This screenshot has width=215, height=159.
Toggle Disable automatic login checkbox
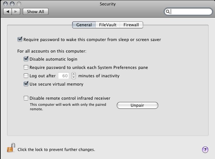point(26,59)
